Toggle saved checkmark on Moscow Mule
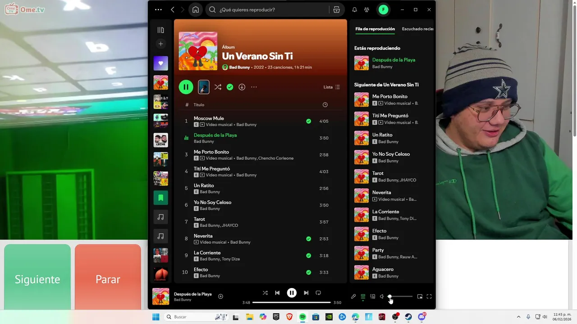Viewport: 577px width, 324px height. point(308,121)
